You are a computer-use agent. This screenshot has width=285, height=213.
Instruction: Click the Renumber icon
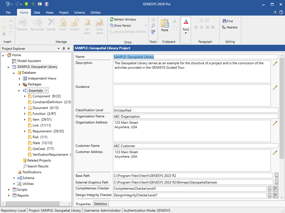tap(37, 22)
